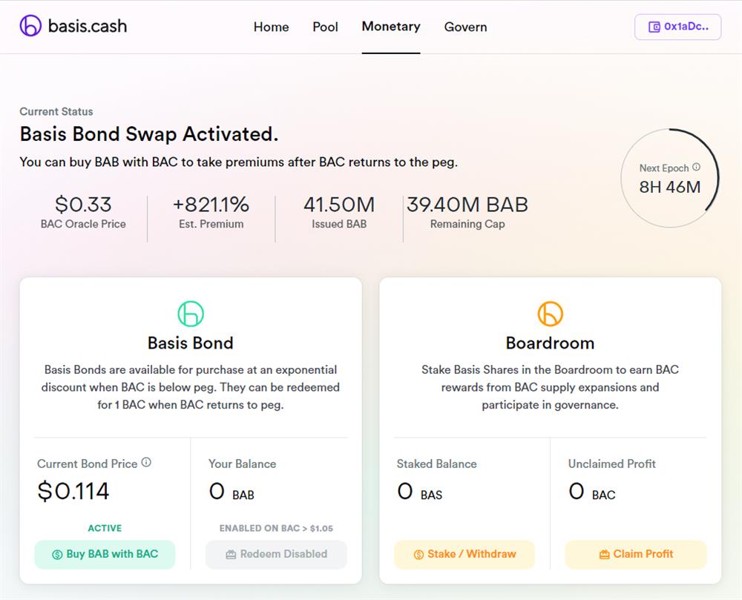Click the info icon next to Current Bond Price

(146, 463)
